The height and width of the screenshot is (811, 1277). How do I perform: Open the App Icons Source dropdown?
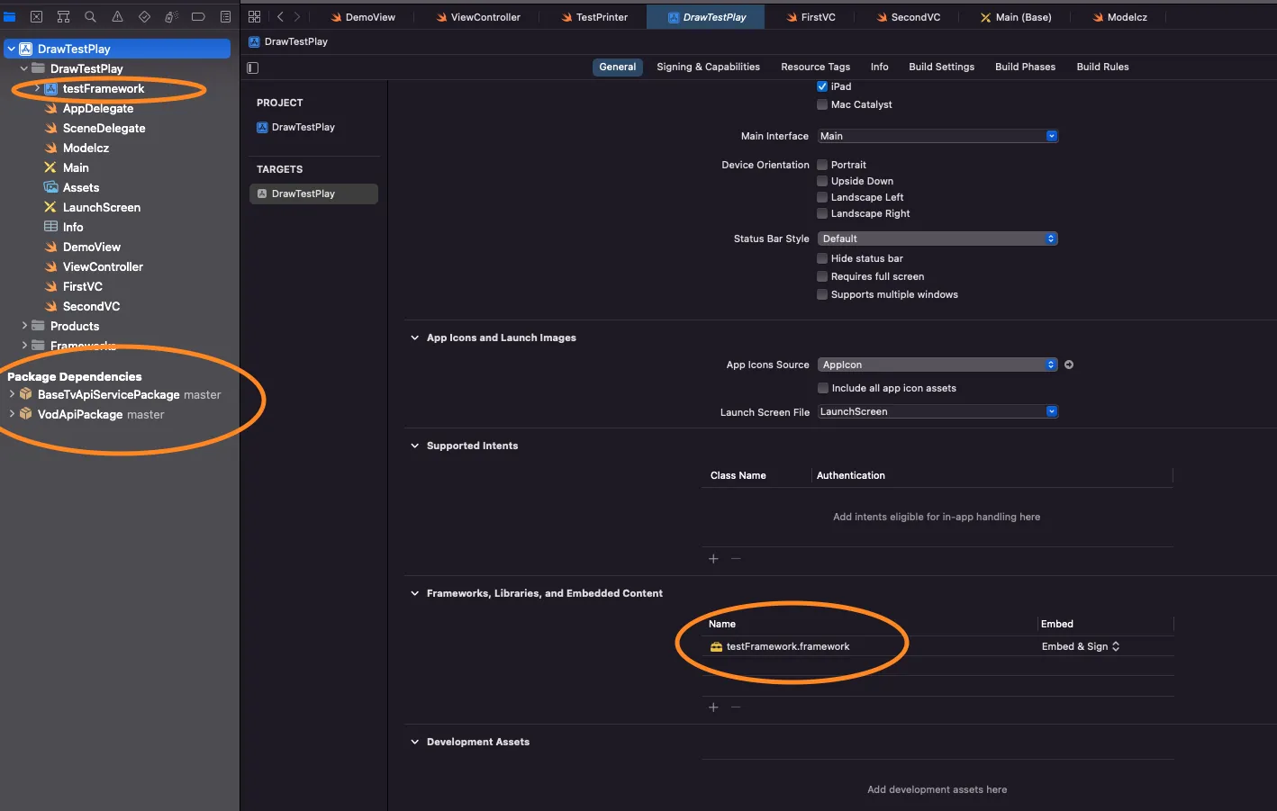(x=937, y=365)
